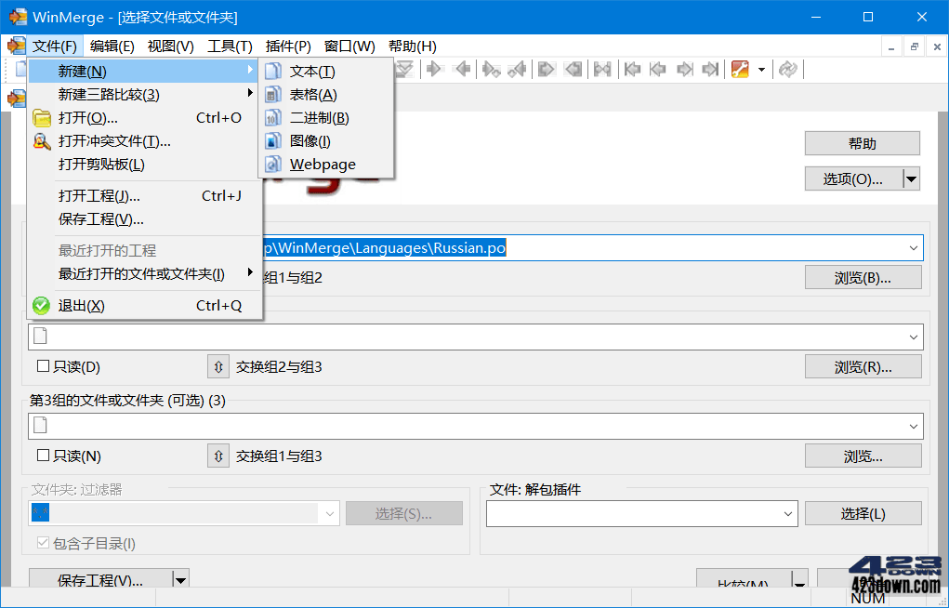Open the Russian.po path dropdown
Screen dimensions: 949x608
tap(915, 248)
